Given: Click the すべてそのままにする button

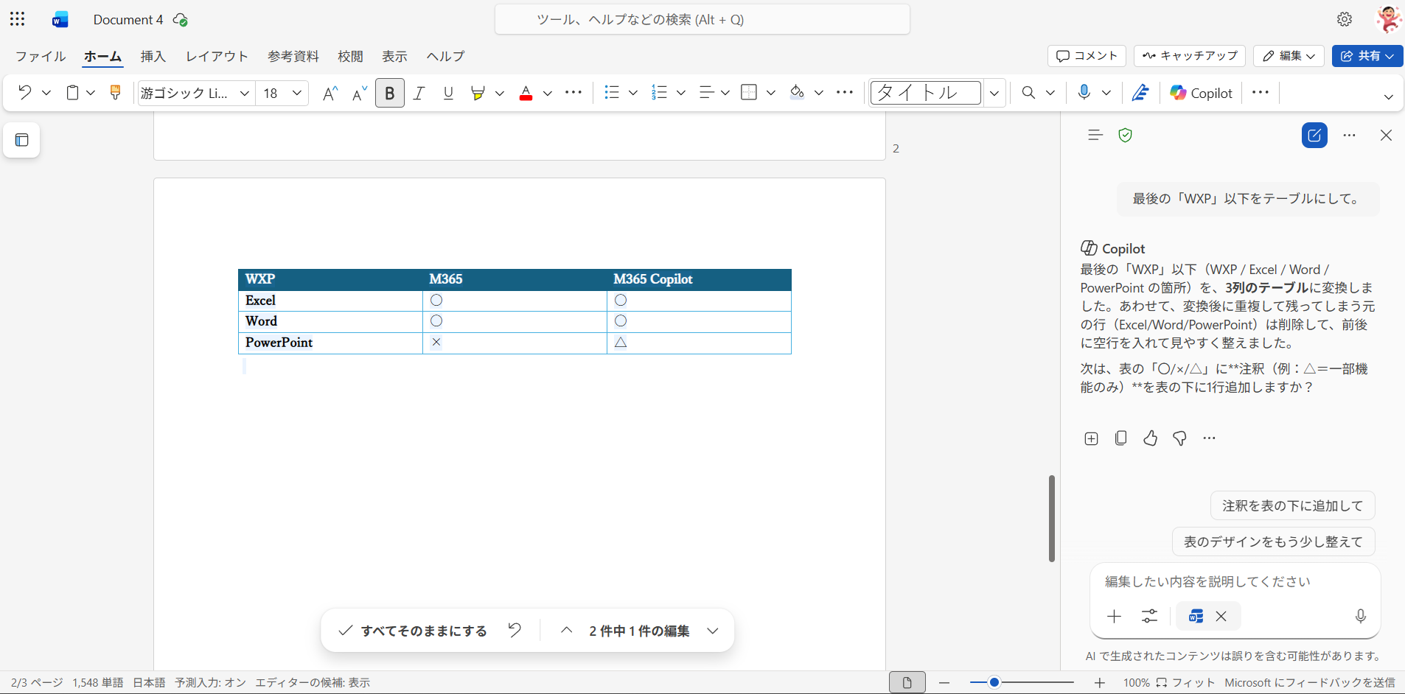Looking at the screenshot, I should tap(413, 631).
